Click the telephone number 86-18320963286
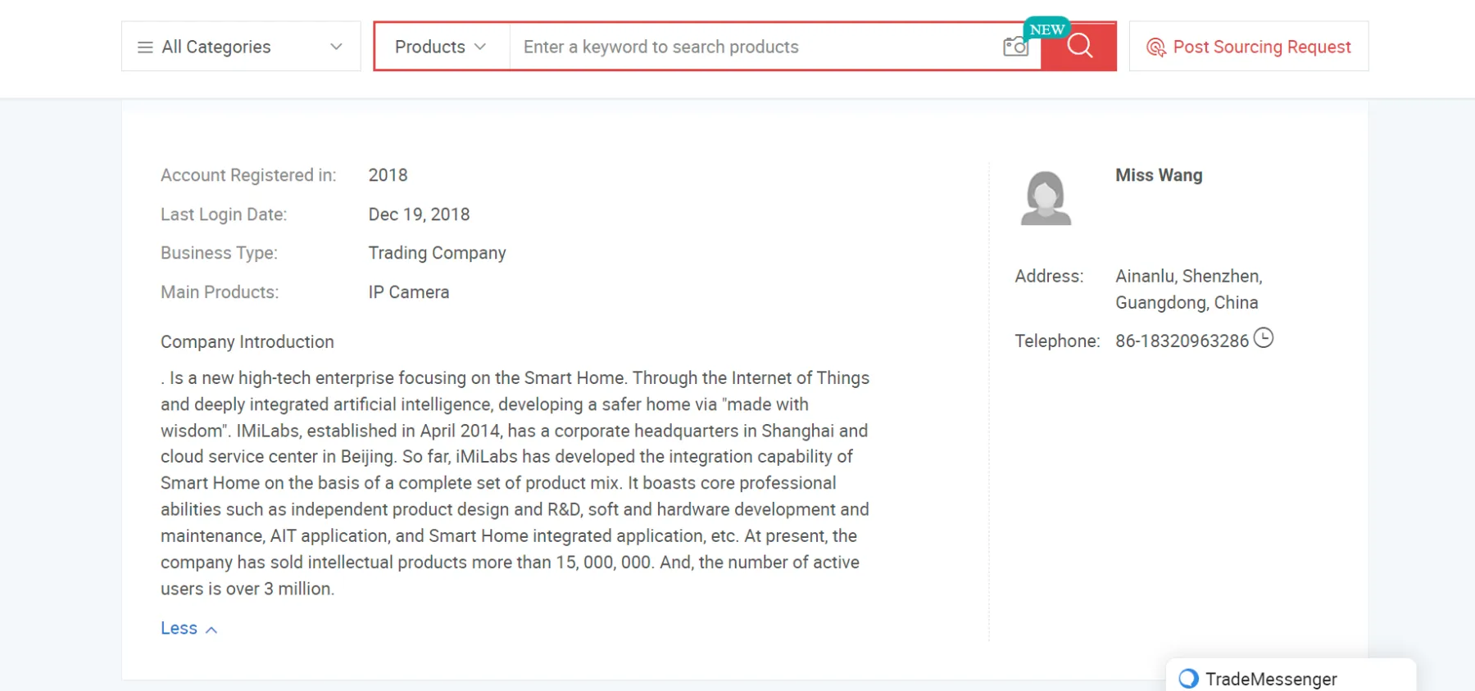Viewport: 1475px width, 691px height. [x=1182, y=341]
